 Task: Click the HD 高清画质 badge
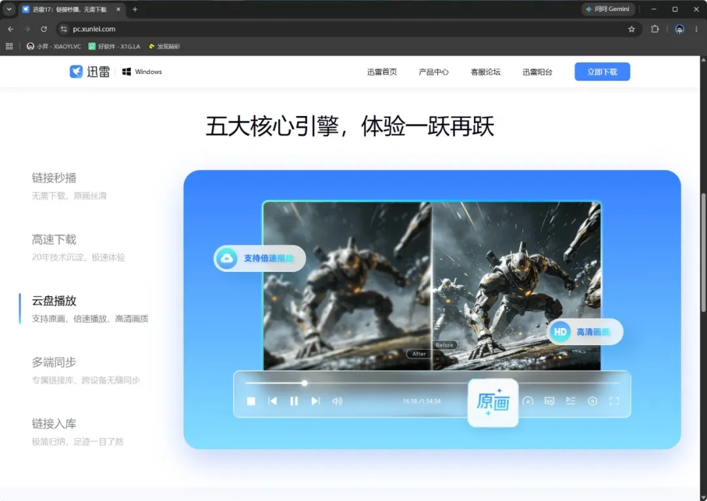[586, 332]
